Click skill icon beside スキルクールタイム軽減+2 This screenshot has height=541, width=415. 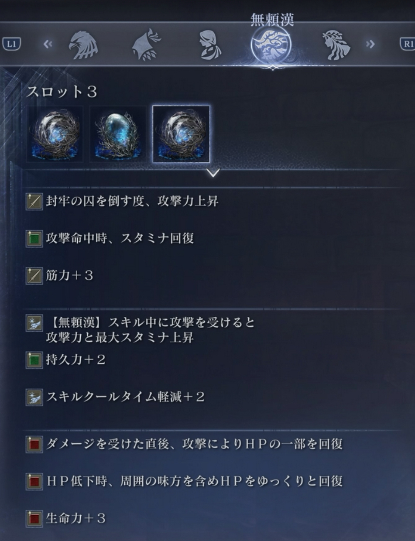pos(34,397)
